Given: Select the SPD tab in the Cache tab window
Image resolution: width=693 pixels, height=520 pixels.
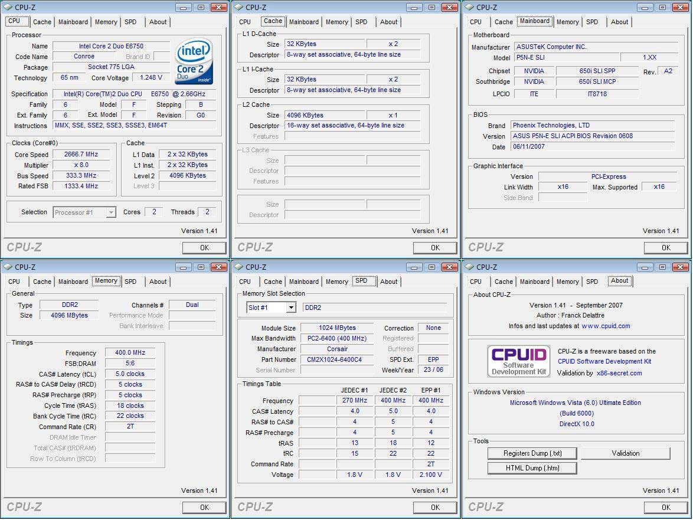Looking at the screenshot, I should pyautogui.click(x=361, y=22).
